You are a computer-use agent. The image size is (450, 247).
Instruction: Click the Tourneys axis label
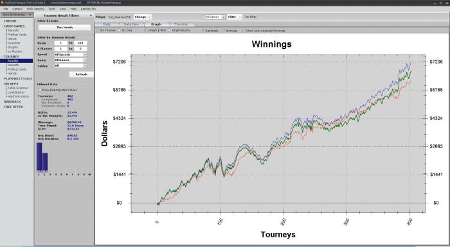tap(278, 234)
